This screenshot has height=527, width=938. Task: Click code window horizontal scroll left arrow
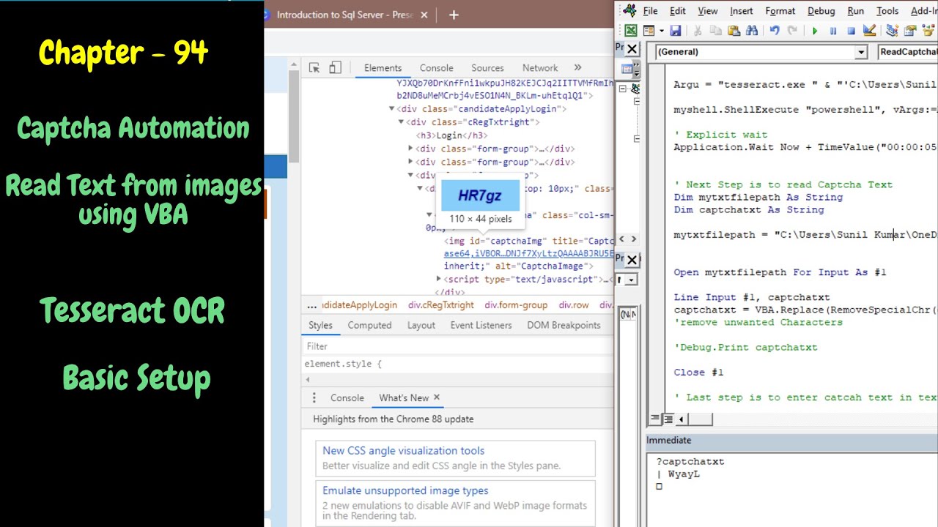pyautogui.click(x=682, y=419)
